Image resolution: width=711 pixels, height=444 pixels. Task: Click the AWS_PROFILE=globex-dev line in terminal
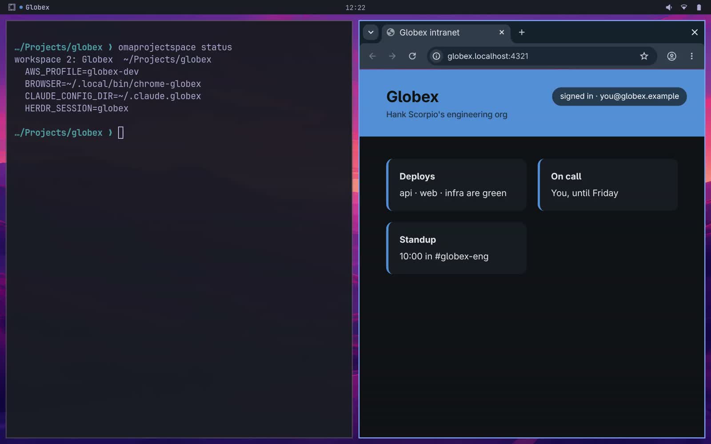82,71
